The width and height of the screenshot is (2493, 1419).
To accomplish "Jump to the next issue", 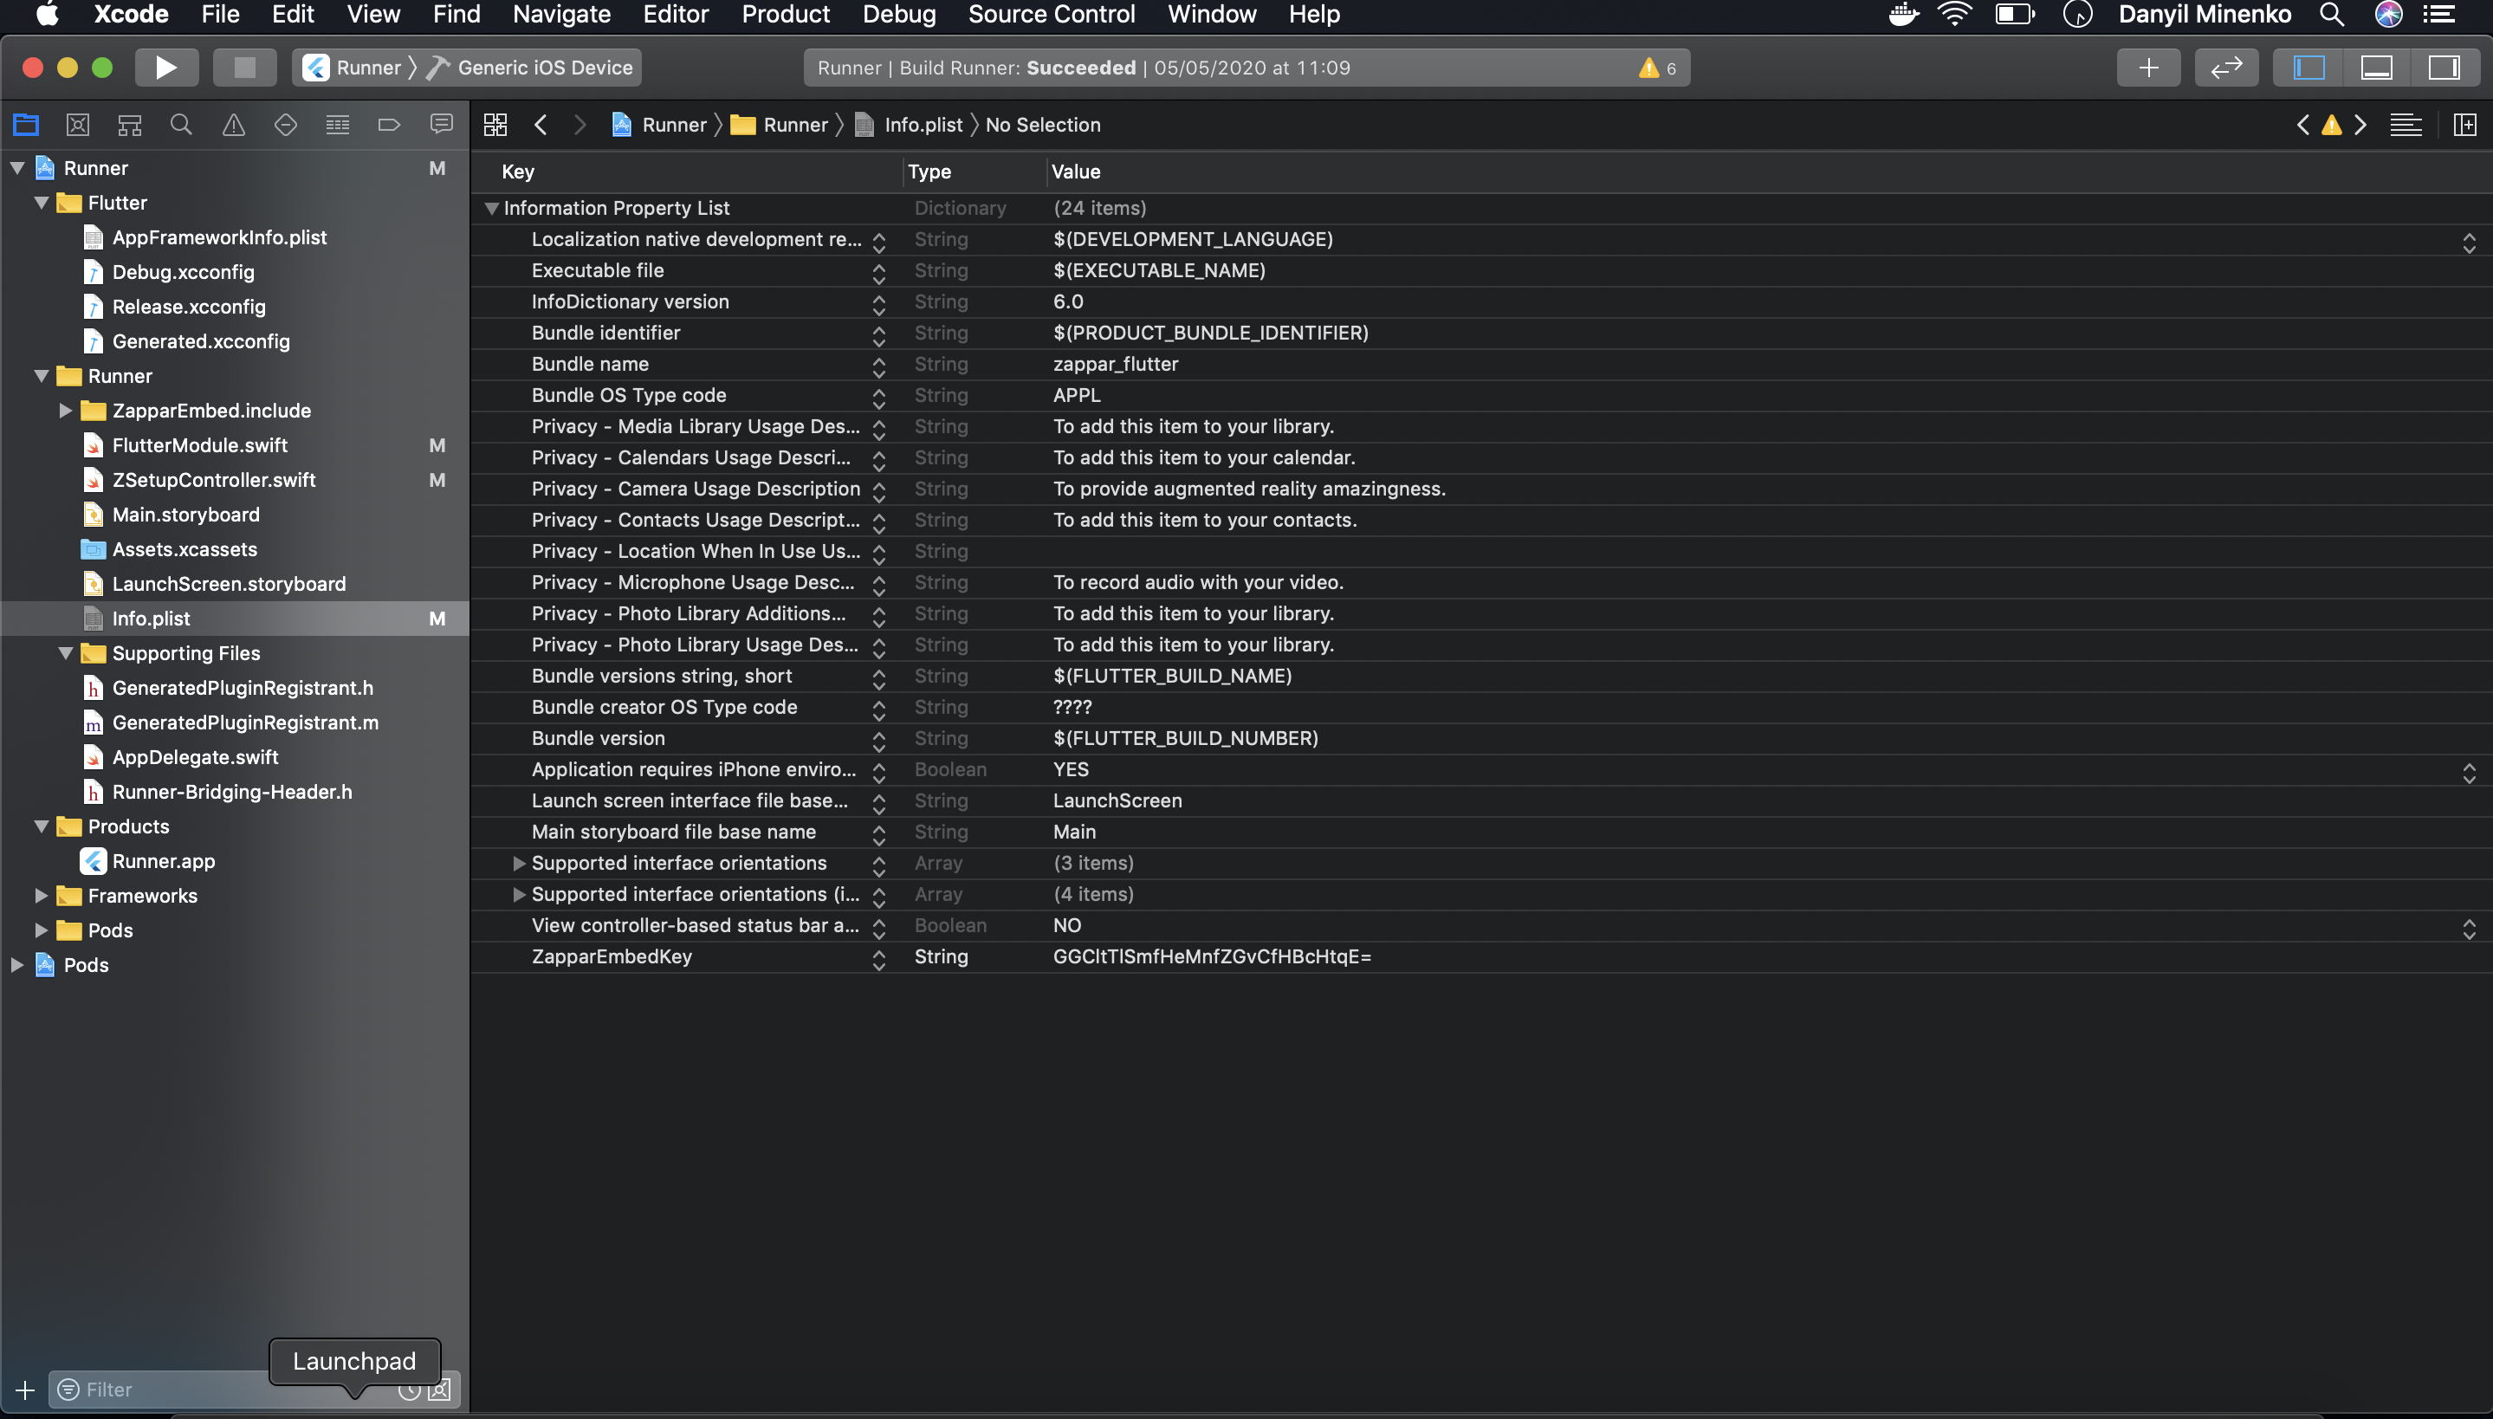I will (x=2360, y=125).
